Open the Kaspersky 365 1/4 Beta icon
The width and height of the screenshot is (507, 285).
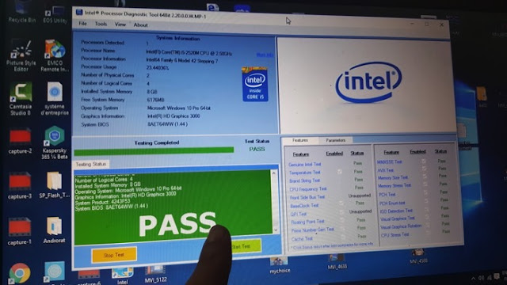click(55, 142)
